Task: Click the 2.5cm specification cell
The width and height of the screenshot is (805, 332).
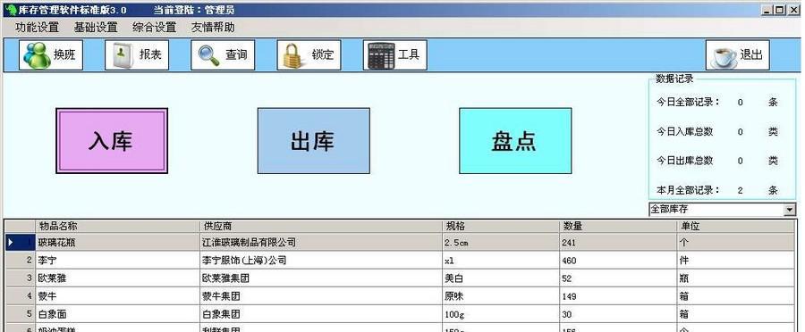Action: (501, 243)
